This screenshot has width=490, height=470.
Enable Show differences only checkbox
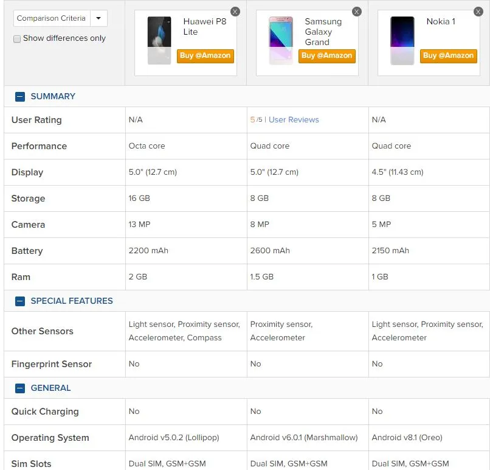point(17,39)
